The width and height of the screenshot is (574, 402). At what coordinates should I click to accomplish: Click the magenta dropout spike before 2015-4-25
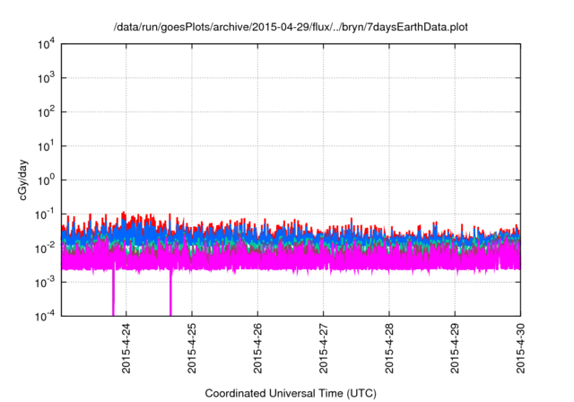170,293
